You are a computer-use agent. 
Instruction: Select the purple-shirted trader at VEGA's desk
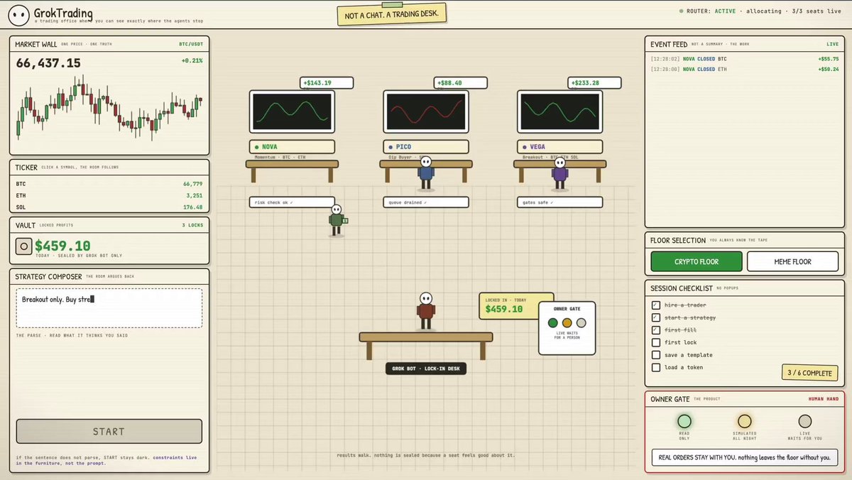559,174
